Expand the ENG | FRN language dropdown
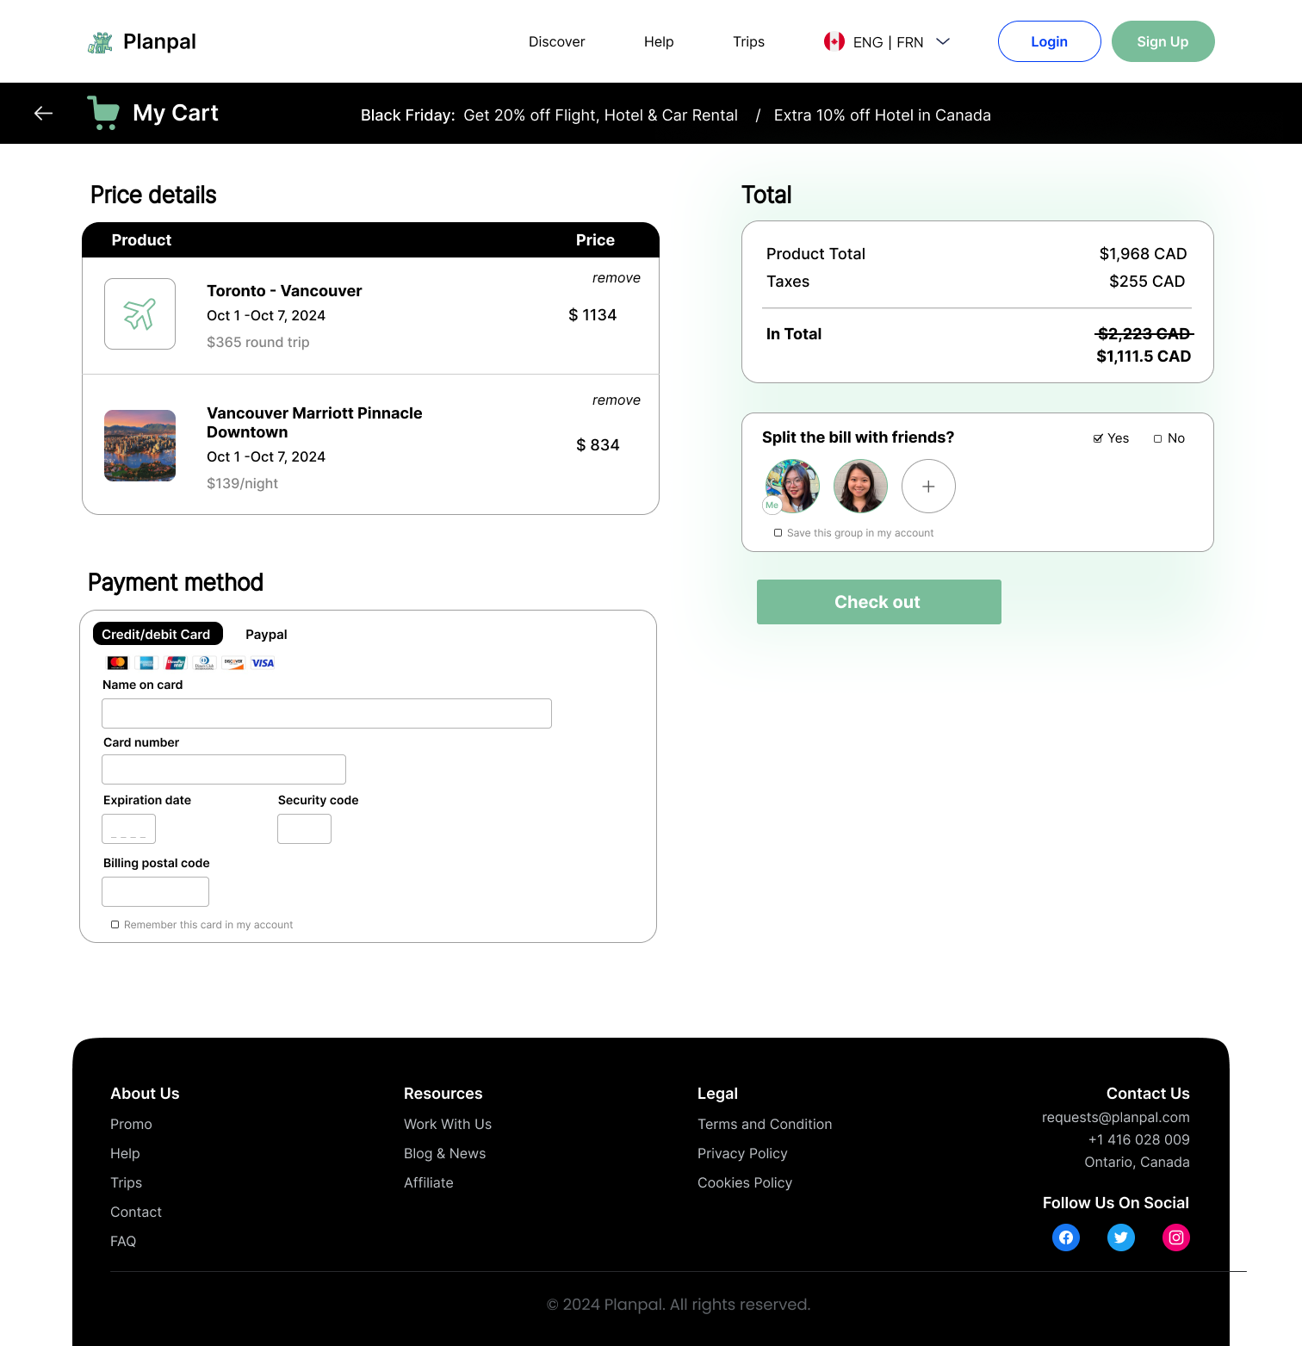1302x1346 pixels. (943, 41)
